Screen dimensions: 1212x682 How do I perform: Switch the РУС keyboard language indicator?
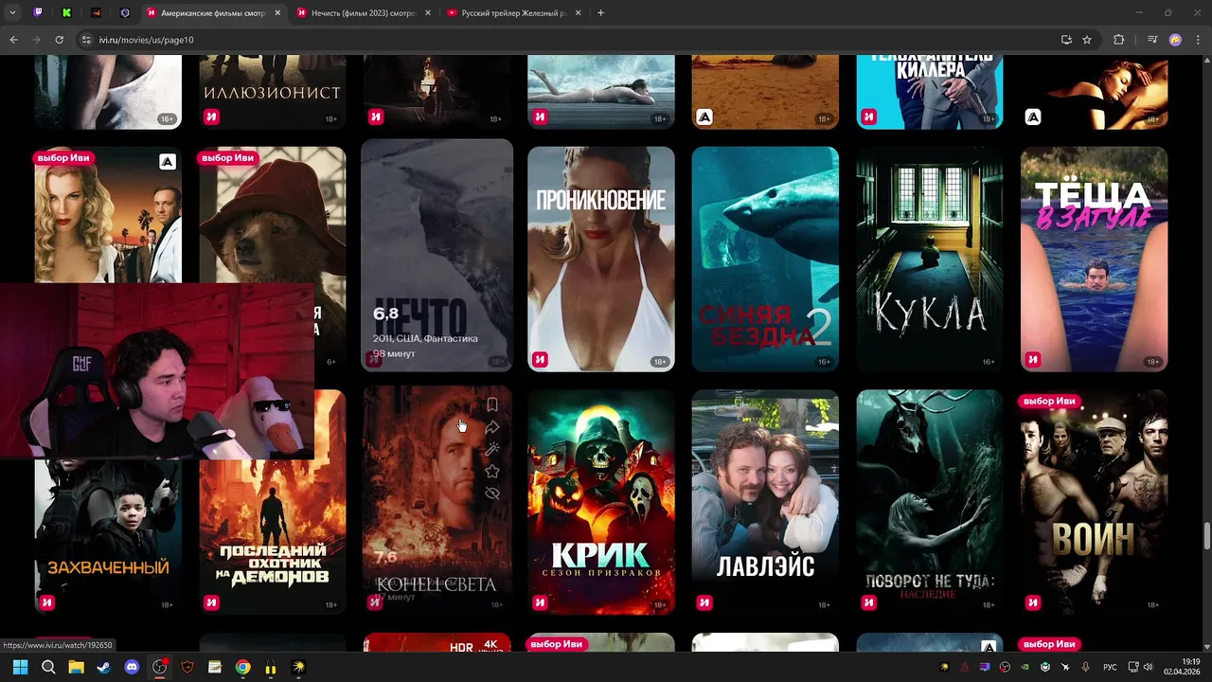pos(1111,667)
